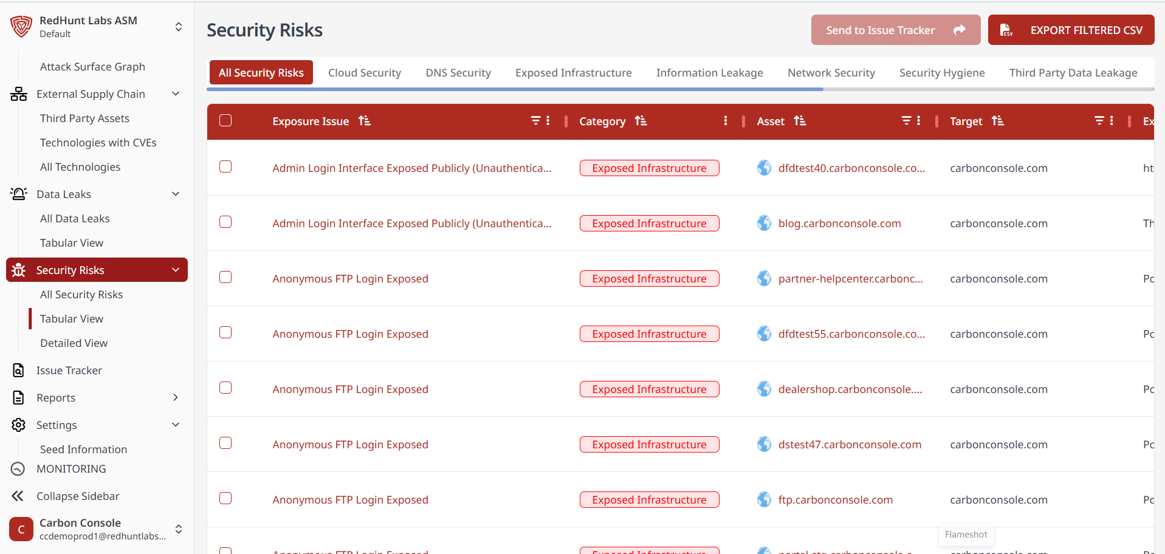Open Third Party Assets in sidebar

click(x=84, y=118)
